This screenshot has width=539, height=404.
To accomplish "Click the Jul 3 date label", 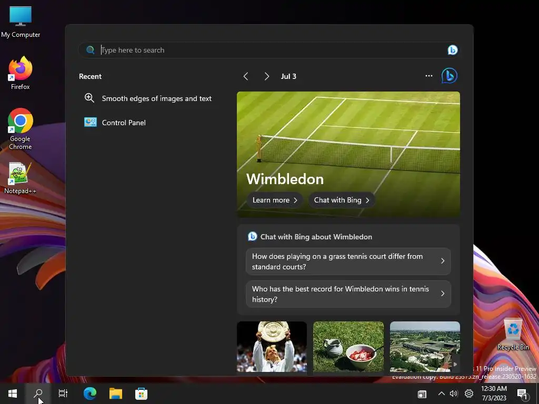I will (x=288, y=76).
